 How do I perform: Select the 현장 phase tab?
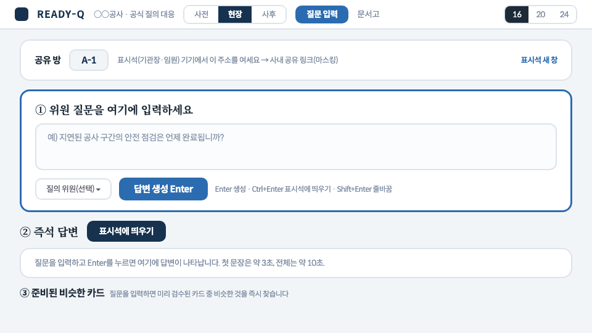[x=235, y=14]
